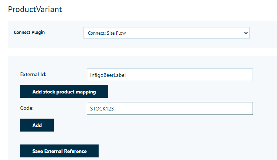Select the 'Connect: Site Flow' option text
Screen dimensions: 277x160
tap(107, 33)
